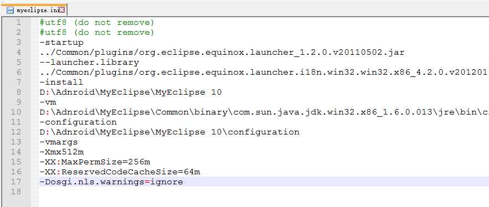
Task: Click the '-vm' line
Action: coord(48,102)
